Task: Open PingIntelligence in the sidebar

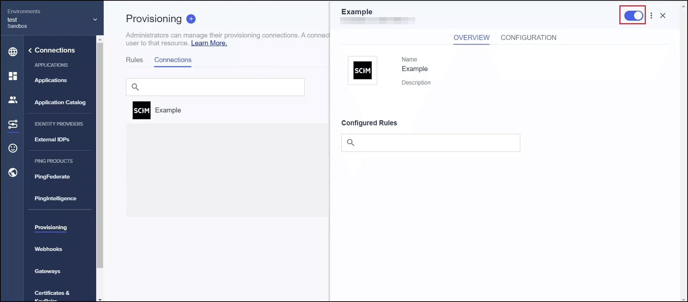Action: (55, 198)
